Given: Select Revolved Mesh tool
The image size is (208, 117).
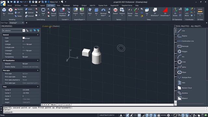Looking at the screenshot, I should click(103, 12).
